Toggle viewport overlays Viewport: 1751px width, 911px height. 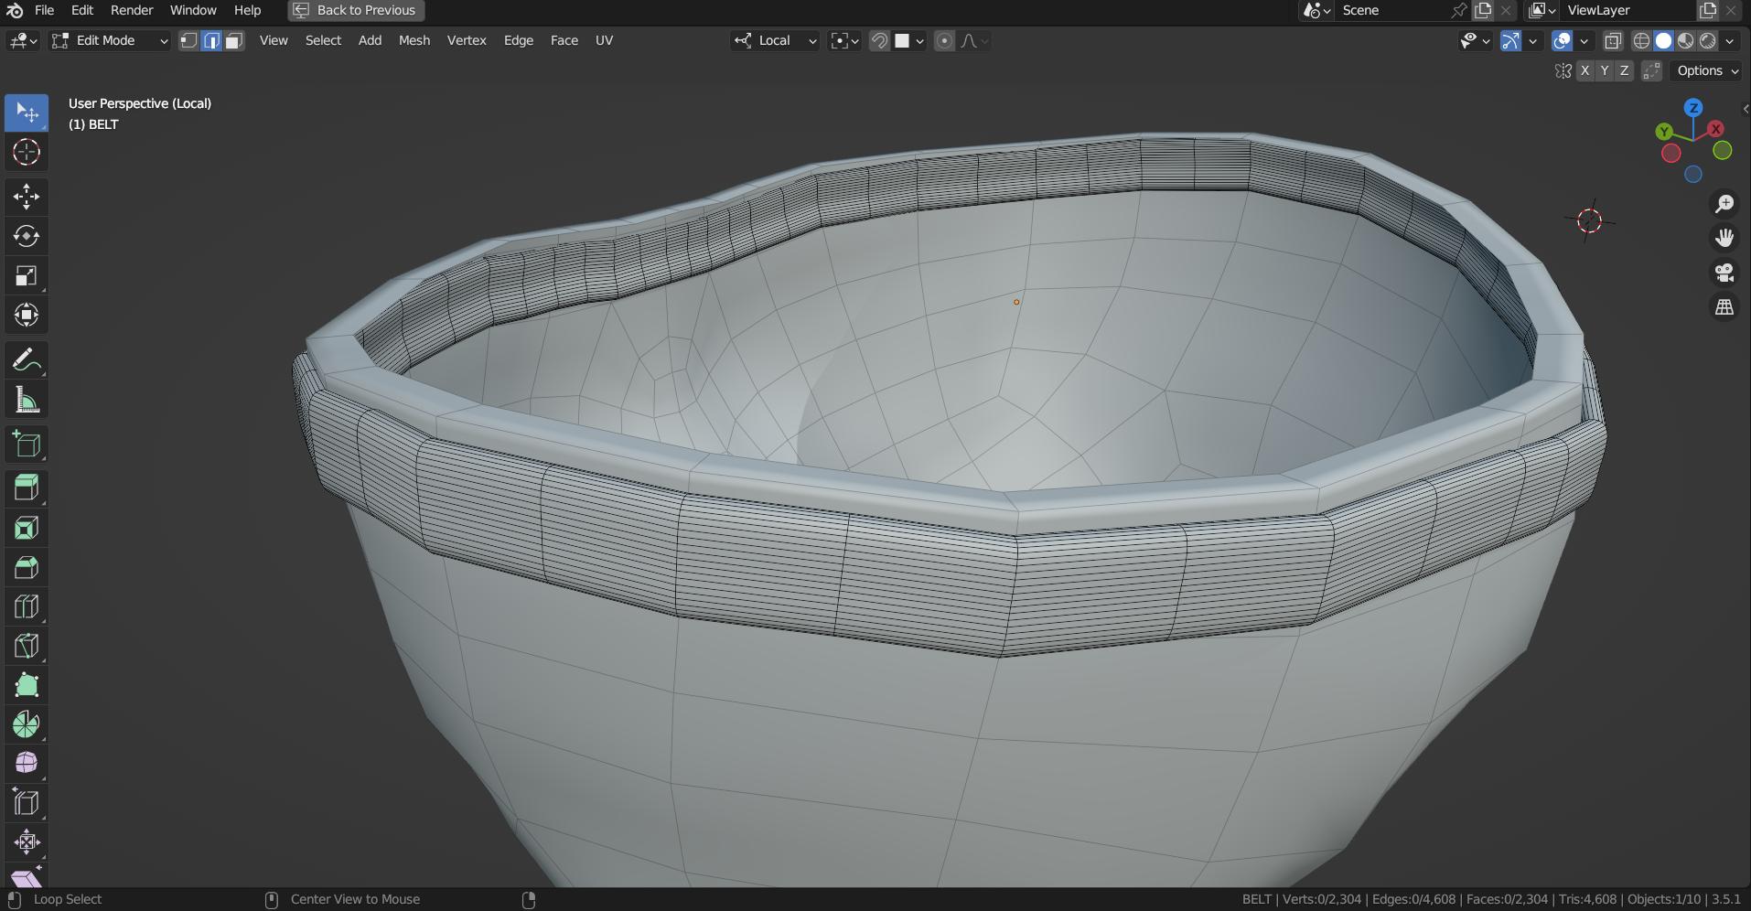(1563, 40)
